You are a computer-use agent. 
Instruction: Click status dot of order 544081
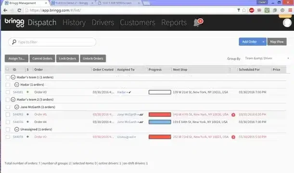28,92
